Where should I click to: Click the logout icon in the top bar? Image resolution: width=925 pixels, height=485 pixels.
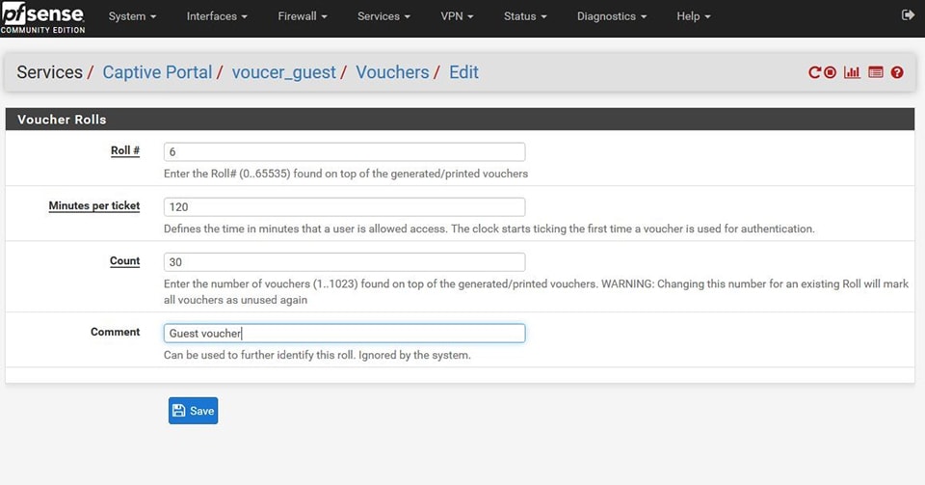point(907,15)
